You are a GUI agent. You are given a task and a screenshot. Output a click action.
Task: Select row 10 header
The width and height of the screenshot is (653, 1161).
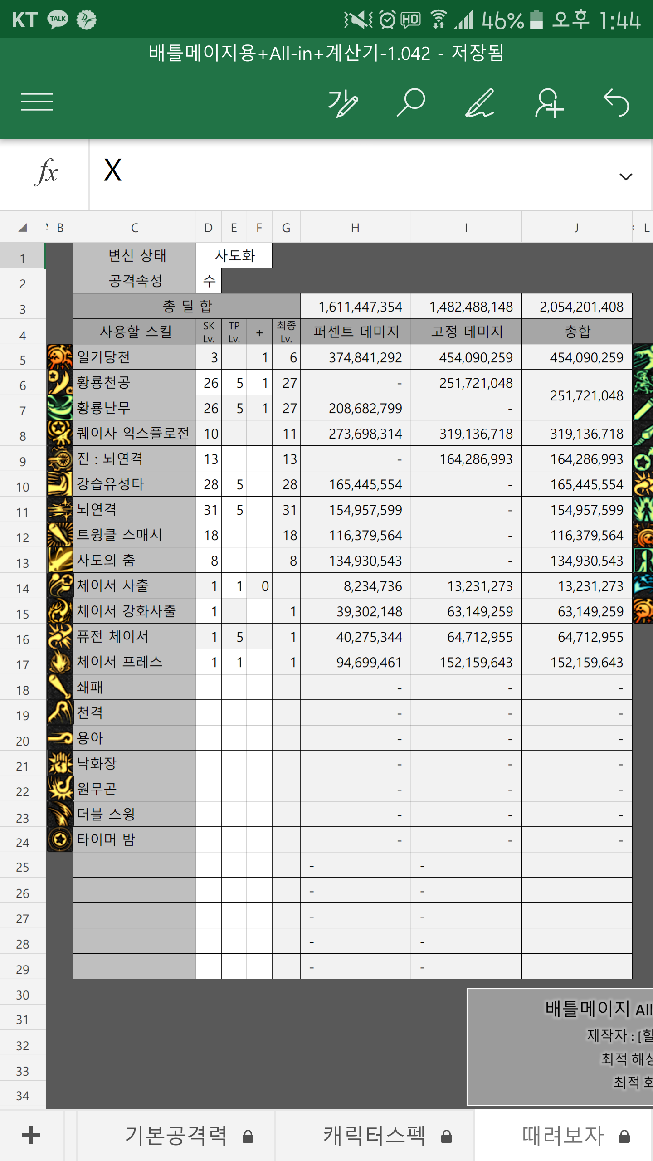click(x=23, y=487)
